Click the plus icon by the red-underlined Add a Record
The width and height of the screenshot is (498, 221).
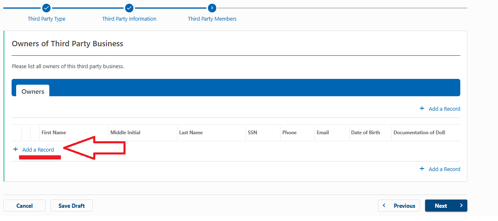tap(16, 149)
